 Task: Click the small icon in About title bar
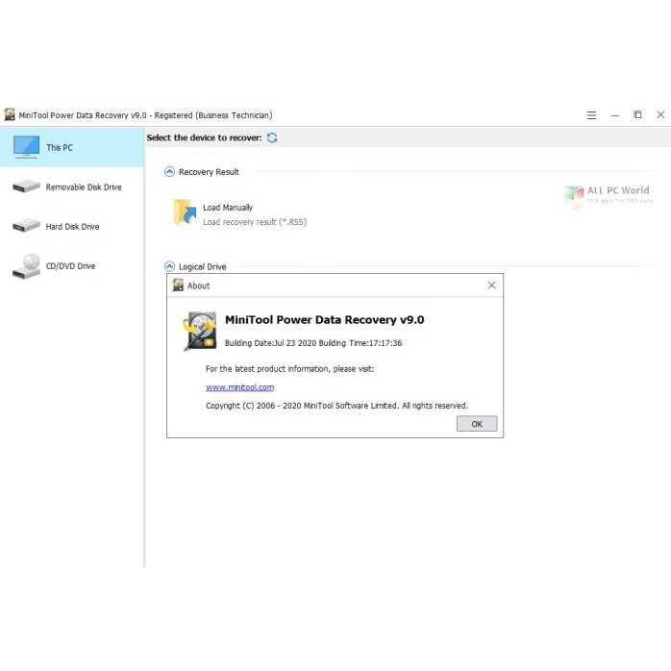(x=178, y=286)
